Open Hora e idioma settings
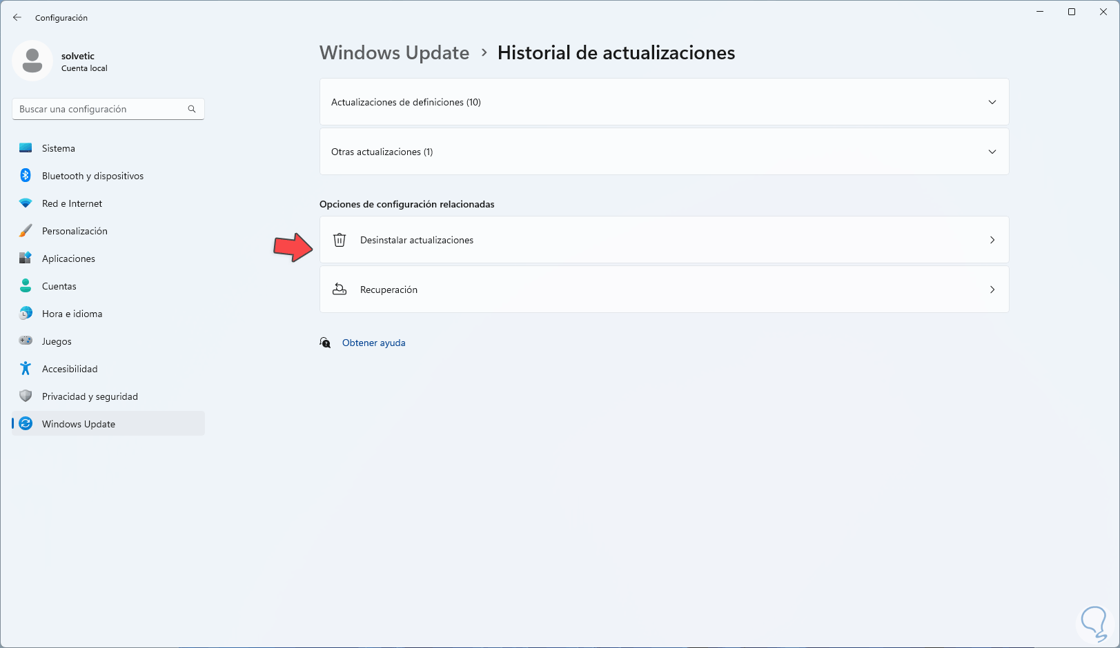This screenshot has height=648, width=1120. pos(108,314)
